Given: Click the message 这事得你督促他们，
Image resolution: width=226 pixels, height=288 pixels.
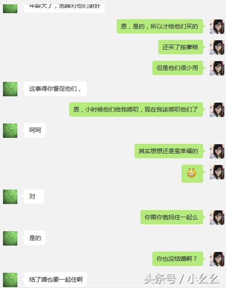Looking at the screenshot, I should [56, 89].
